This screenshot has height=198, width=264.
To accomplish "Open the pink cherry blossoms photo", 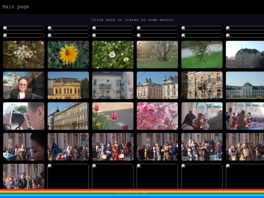I will tap(157, 116).
